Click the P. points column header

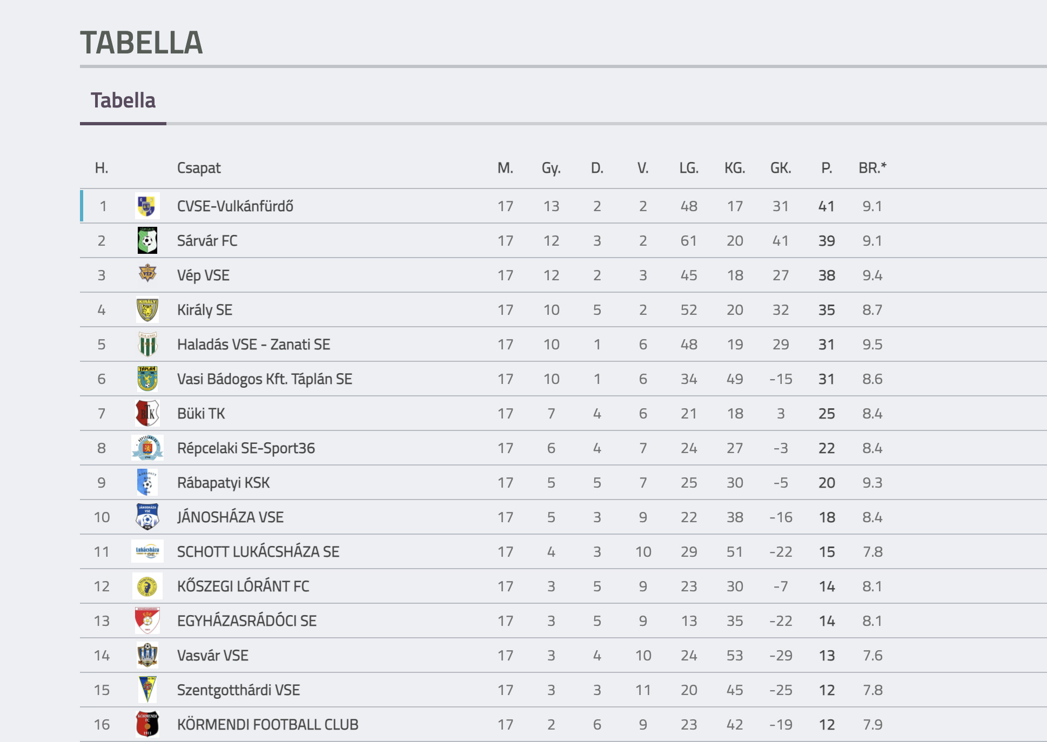pyautogui.click(x=827, y=168)
